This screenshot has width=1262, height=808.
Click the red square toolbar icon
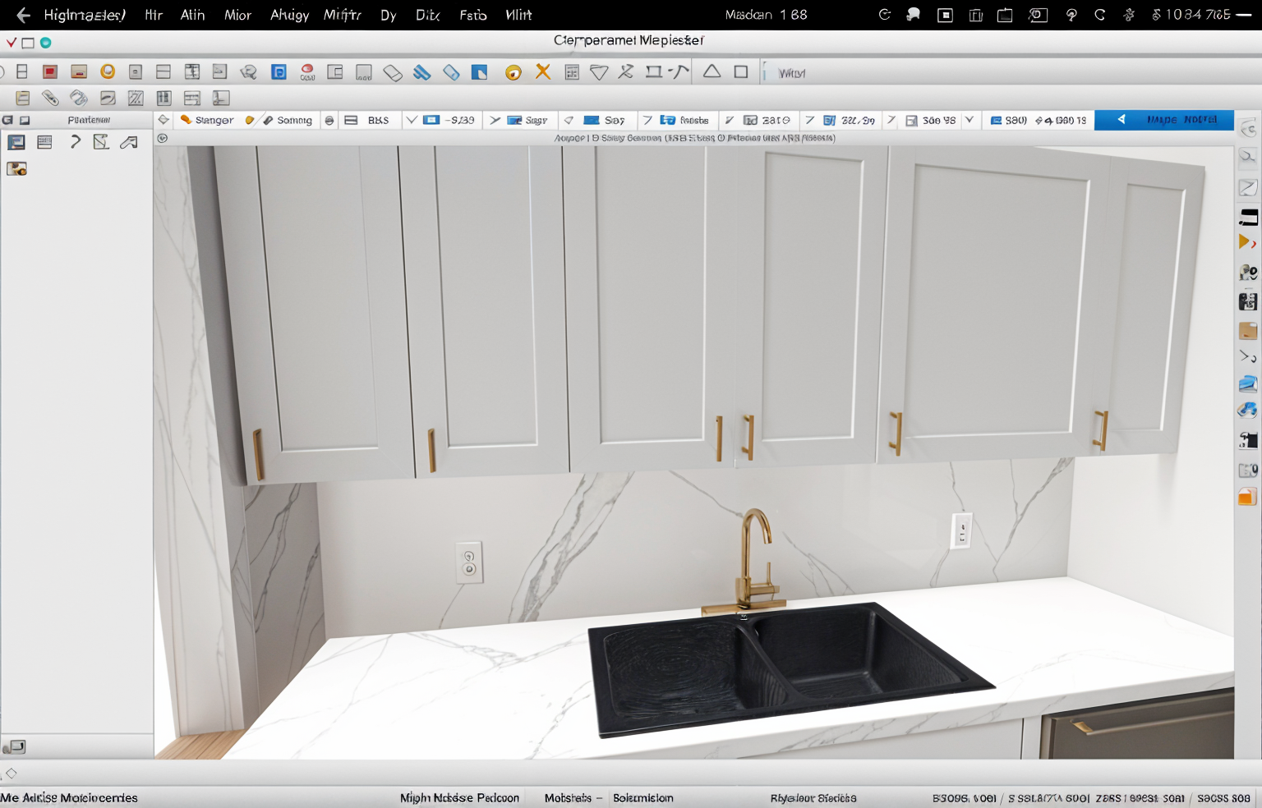pyautogui.click(x=50, y=72)
